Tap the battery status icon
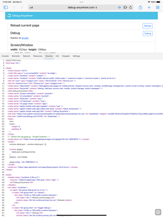 [x=158, y=2]
